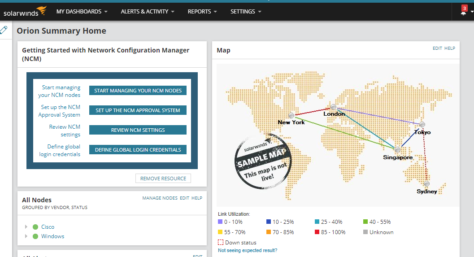Click the pencil customize page icon
This screenshot has width=474, height=257.
click(4, 30)
